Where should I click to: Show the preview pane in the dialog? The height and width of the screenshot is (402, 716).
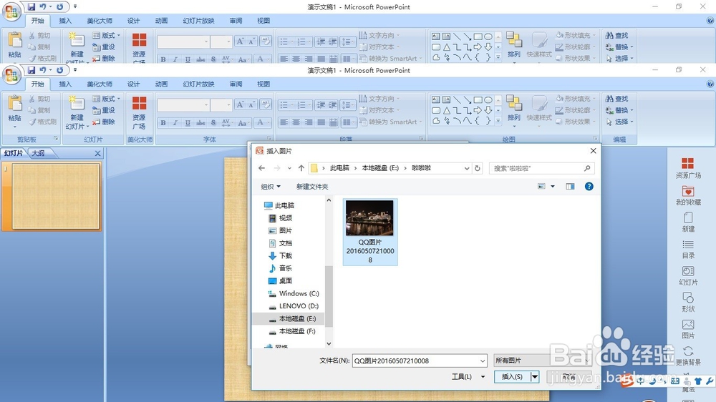pyautogui.click(x=570, y=186)
